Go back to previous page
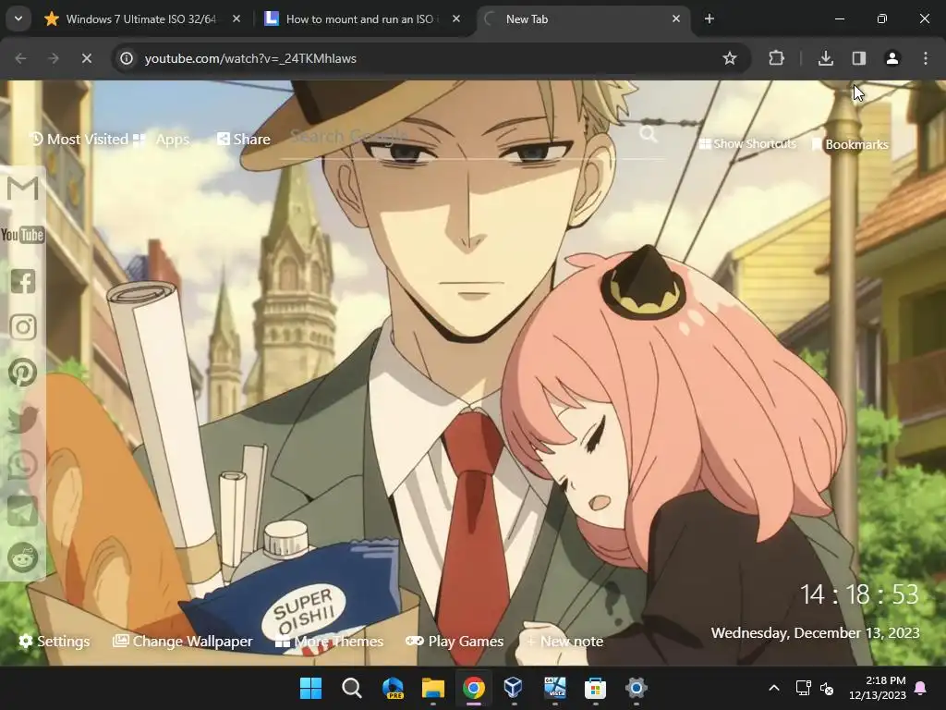Viewport: 946px width, 710px height. pyautogui.click(x=20, y=58)
